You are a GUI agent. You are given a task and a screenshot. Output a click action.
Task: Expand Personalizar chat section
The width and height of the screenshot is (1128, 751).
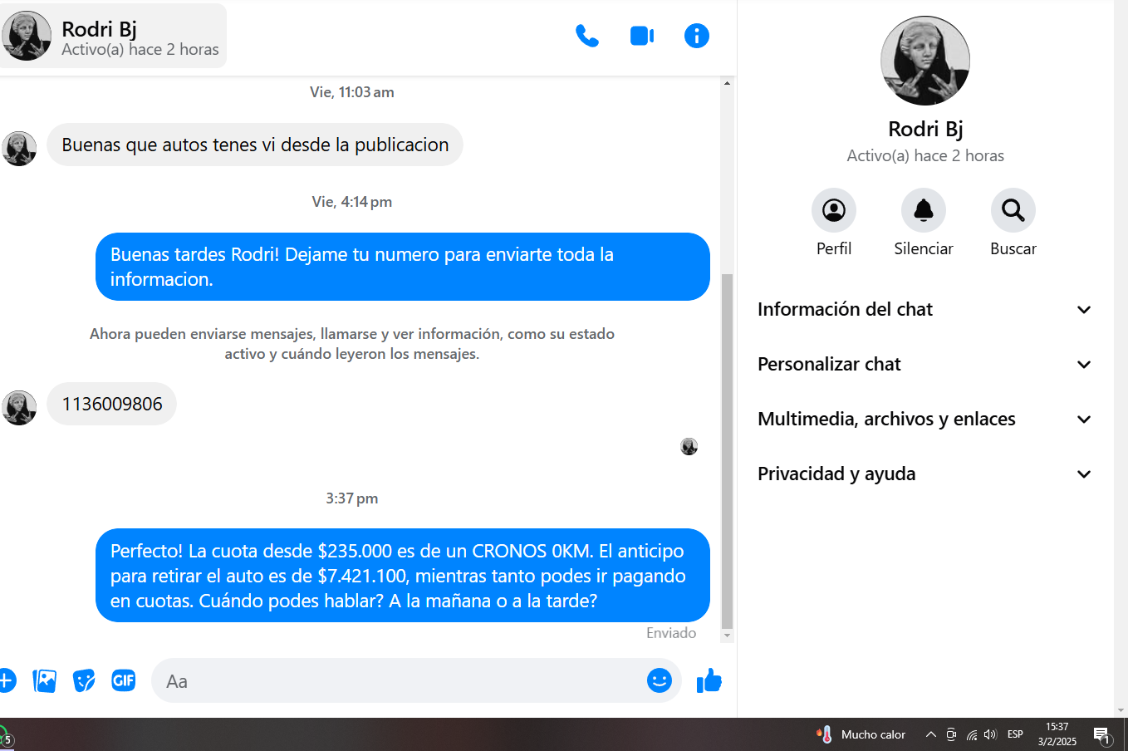click(x=924, y=364)
